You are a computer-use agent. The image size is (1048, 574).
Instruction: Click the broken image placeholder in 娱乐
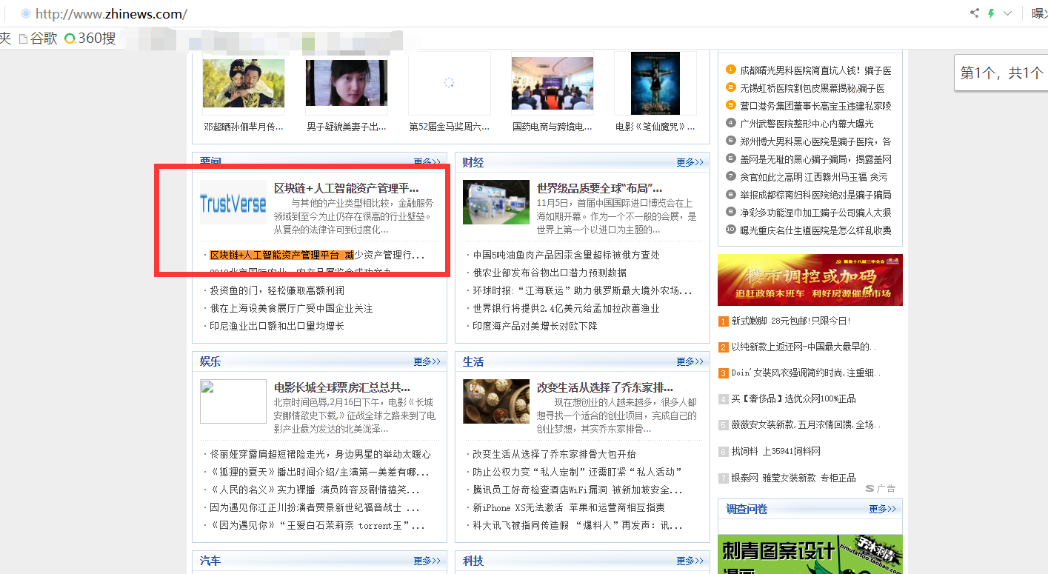(233, 401)
